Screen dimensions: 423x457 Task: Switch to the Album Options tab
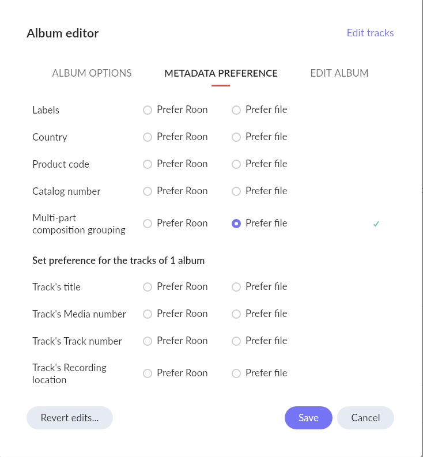[92, 73]
